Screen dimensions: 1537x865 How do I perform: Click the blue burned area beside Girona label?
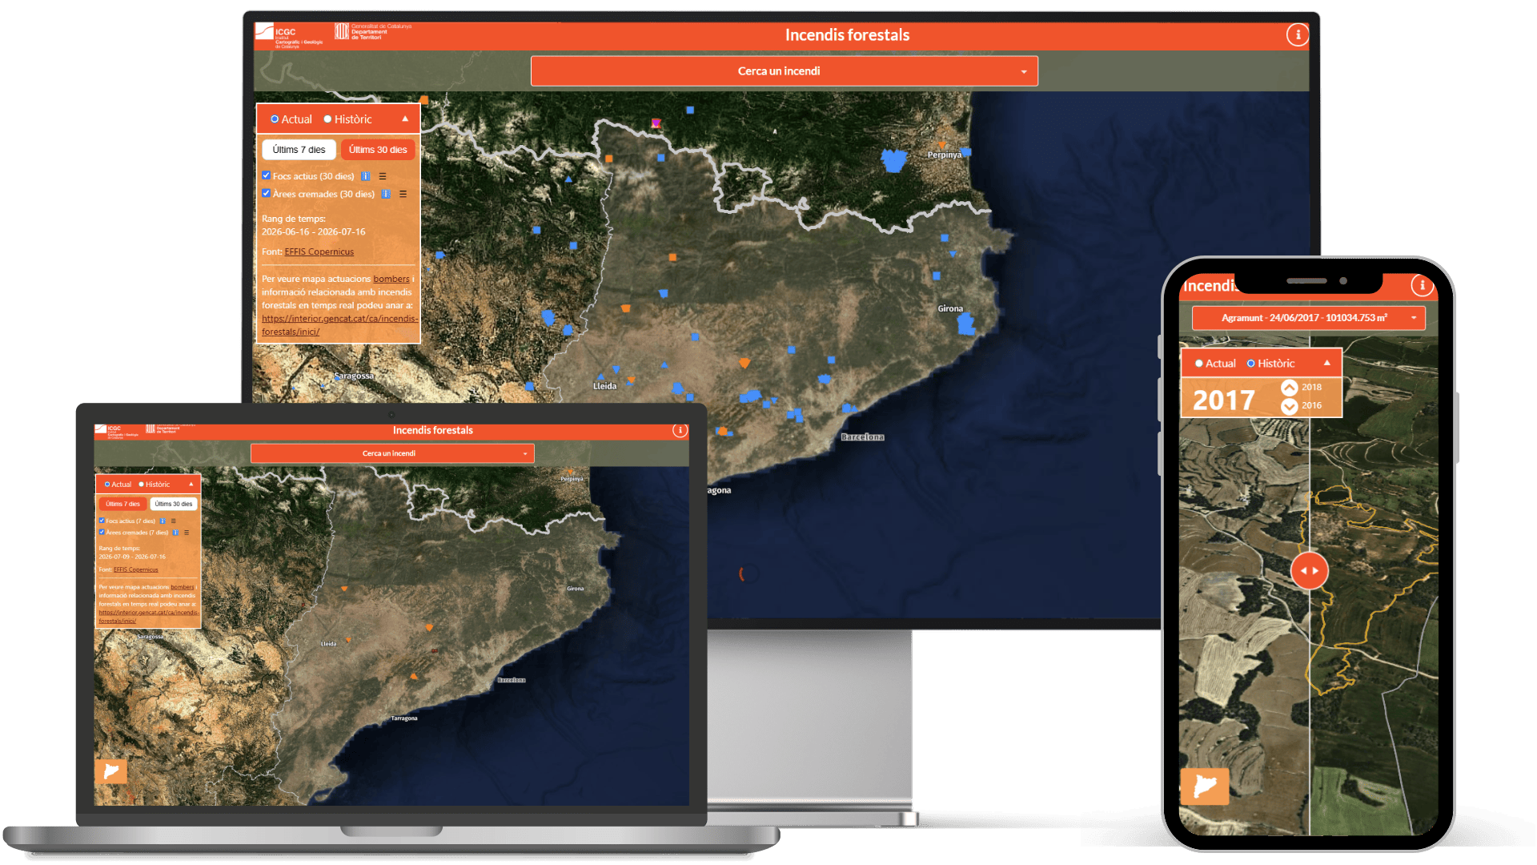[x=966, y=324]
